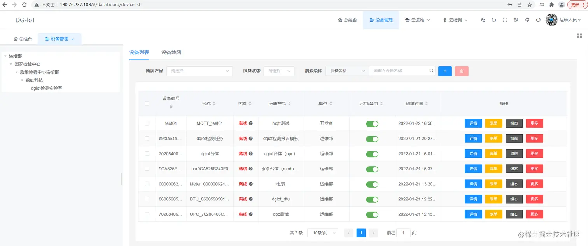
Task: Toggle fullscreen mode icon
Action: point(505,20)
